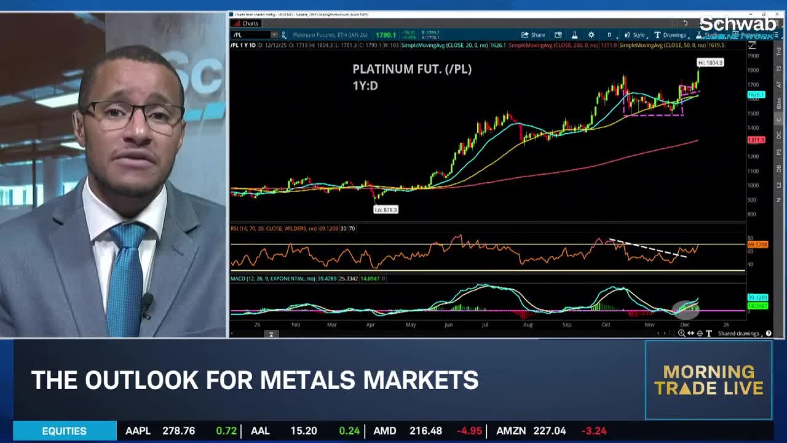787x443 pixels.
Task: Click the help question mark icon
Action: tap(769, 333)
